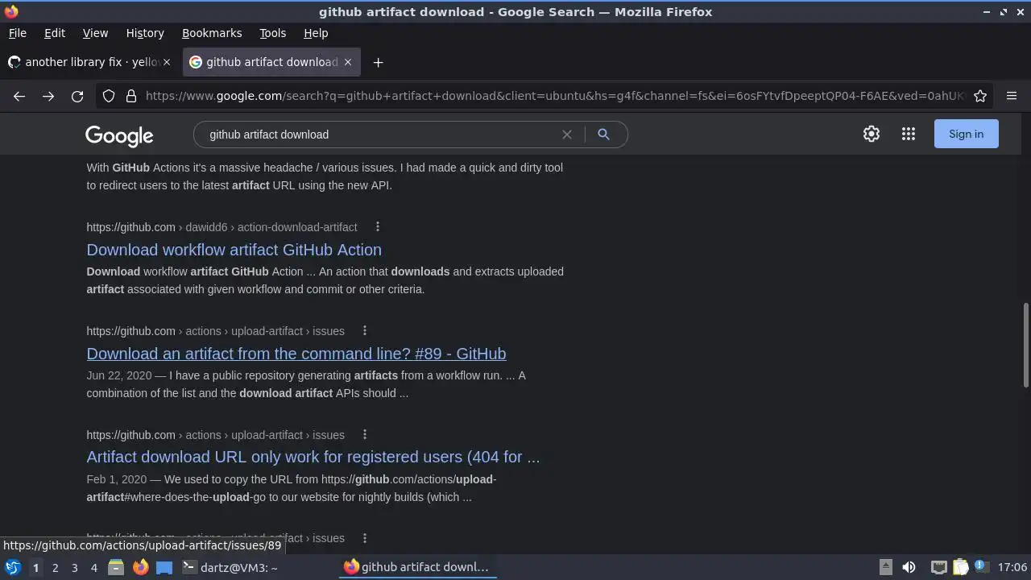The image size is (1031, 580).
Task: Open the options dots of the bottom cut-off result
Action: coord(364,538)
